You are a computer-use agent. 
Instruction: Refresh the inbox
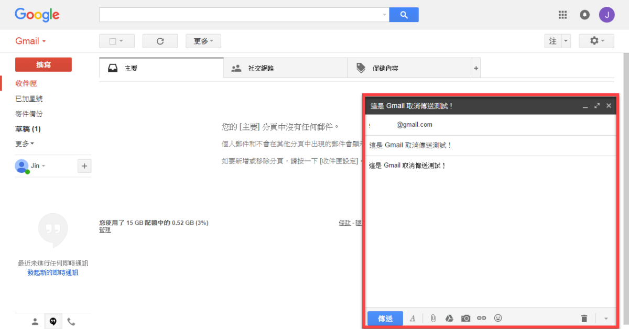[x=160, y=41]
